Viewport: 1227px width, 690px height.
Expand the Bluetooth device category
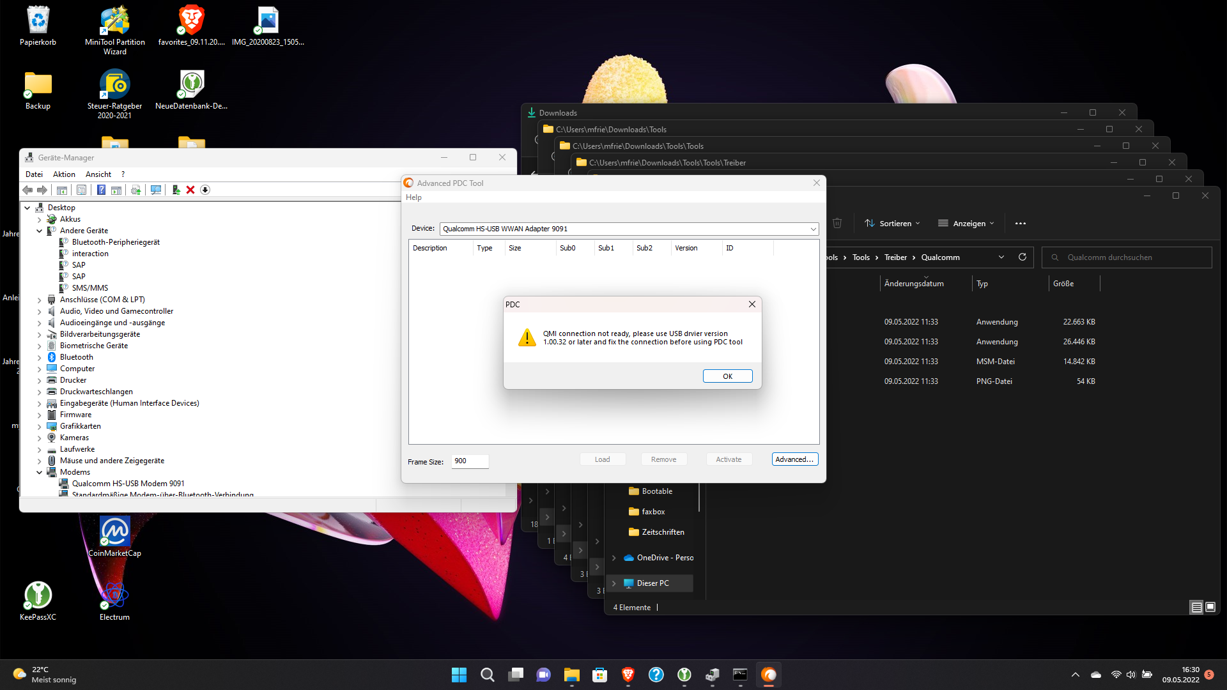tap(39, 357)
